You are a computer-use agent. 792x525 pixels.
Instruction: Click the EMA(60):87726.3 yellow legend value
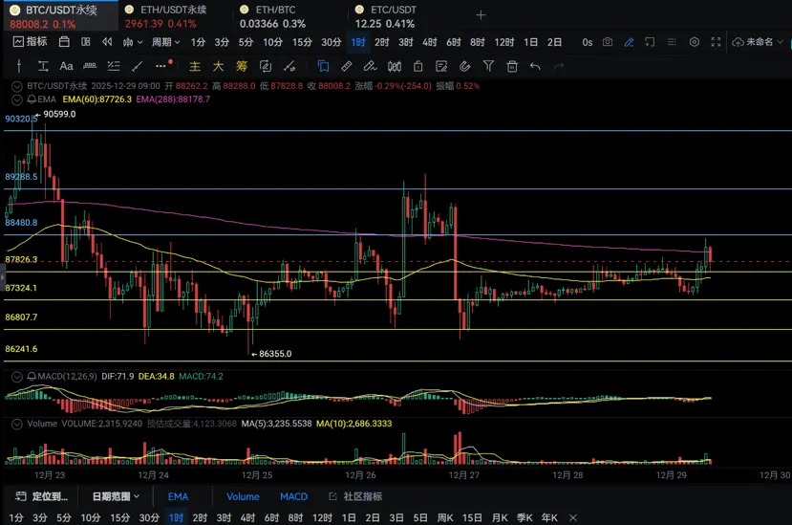pyautogui.click(x=97, y=99)
